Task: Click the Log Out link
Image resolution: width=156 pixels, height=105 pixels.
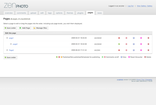Action: (x=131, y=6)
